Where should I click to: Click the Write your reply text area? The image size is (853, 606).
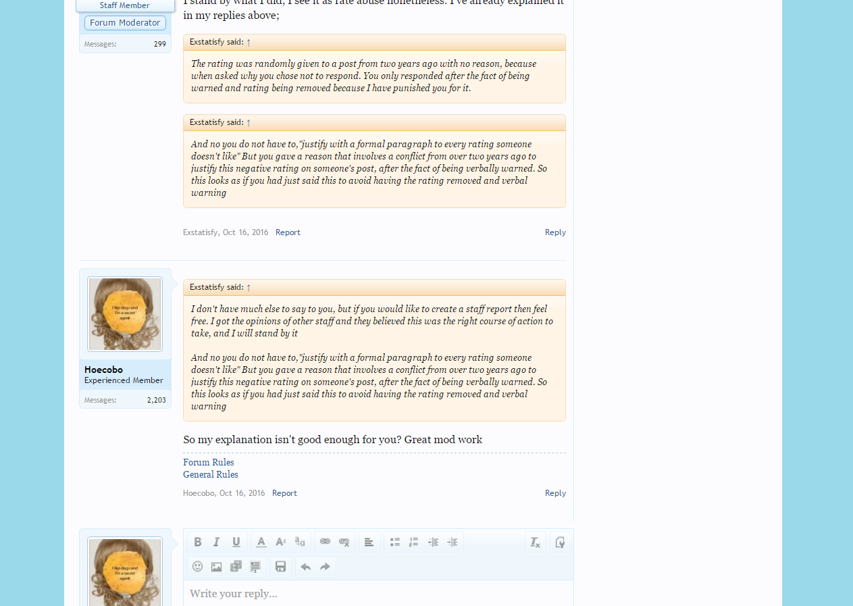tap(378, 593)
